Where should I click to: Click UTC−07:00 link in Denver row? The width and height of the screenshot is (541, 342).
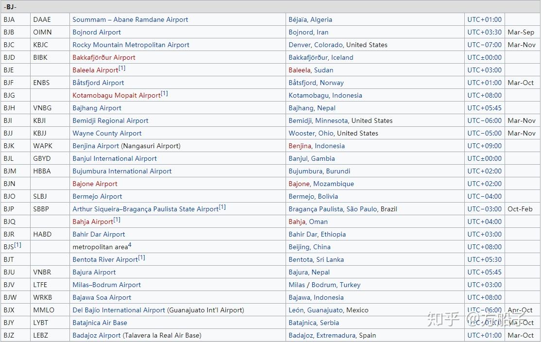click(x=484, y=45)
